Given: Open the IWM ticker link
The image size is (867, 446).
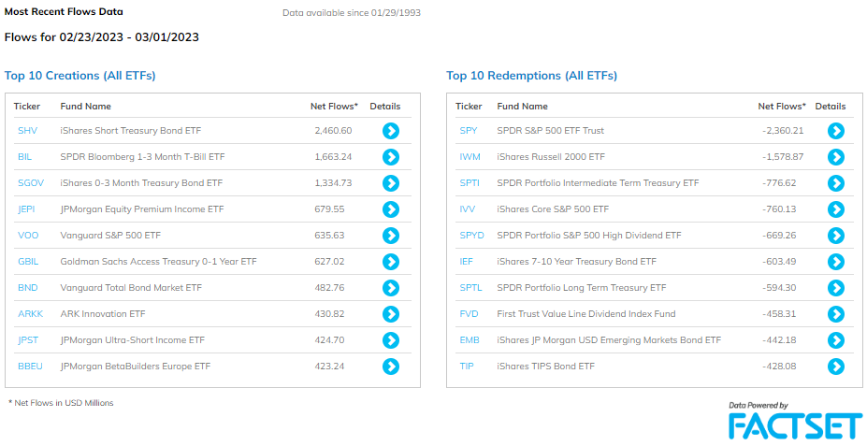Looking at the screenshot, I should [470, 157].
